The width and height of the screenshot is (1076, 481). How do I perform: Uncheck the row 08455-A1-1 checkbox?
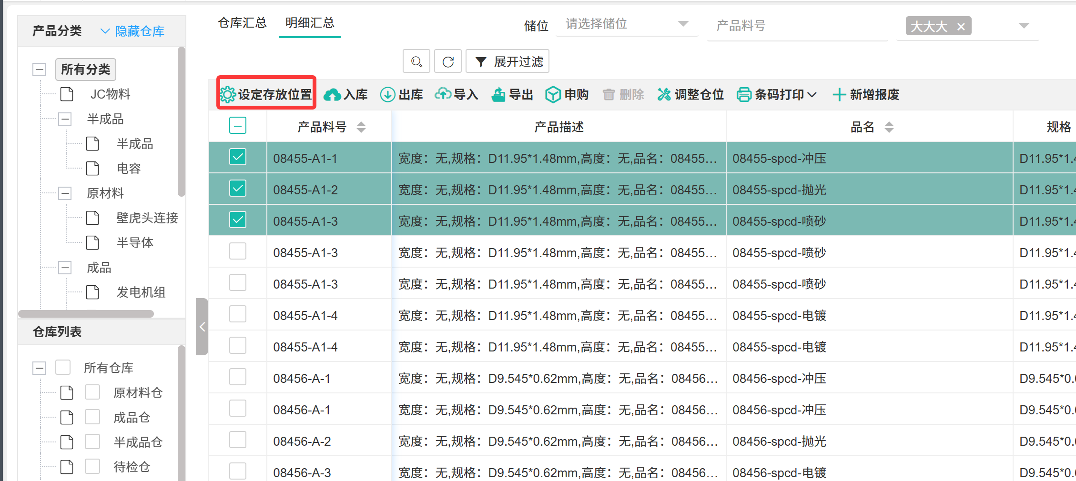tap(238, 157)
